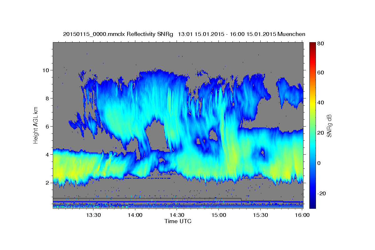
Task: Click the height tick label 10
Action: [47, 70]
